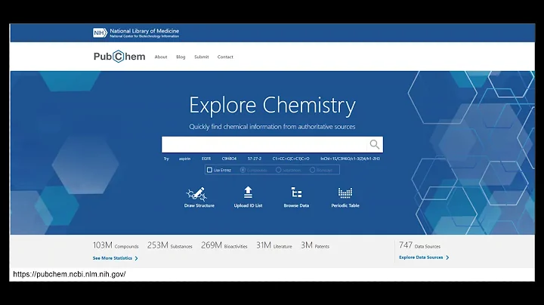Click the 747 Data Sources statistic
This screenshot has width=544, height=305.
tap(419, 245)
